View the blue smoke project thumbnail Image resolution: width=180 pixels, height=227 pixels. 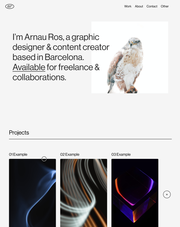(x=32, y=193)
